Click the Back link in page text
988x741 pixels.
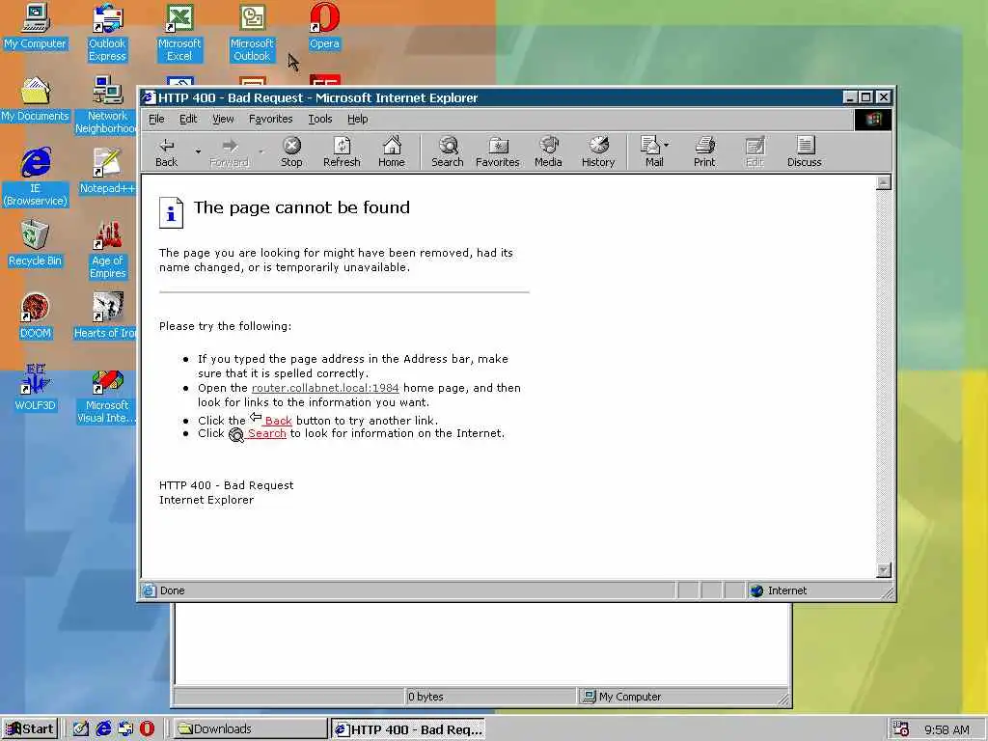pos(278,421)
